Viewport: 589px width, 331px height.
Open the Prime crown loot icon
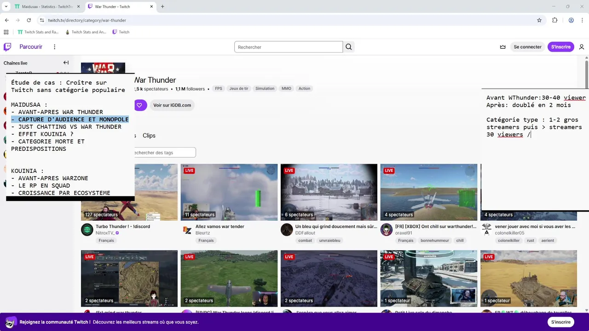[502, 47]
